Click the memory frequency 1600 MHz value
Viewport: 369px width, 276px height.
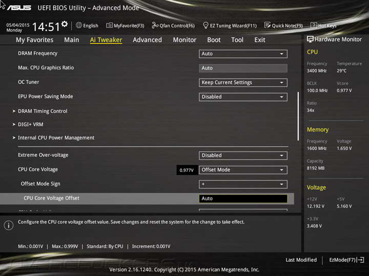tap(317, 148)
